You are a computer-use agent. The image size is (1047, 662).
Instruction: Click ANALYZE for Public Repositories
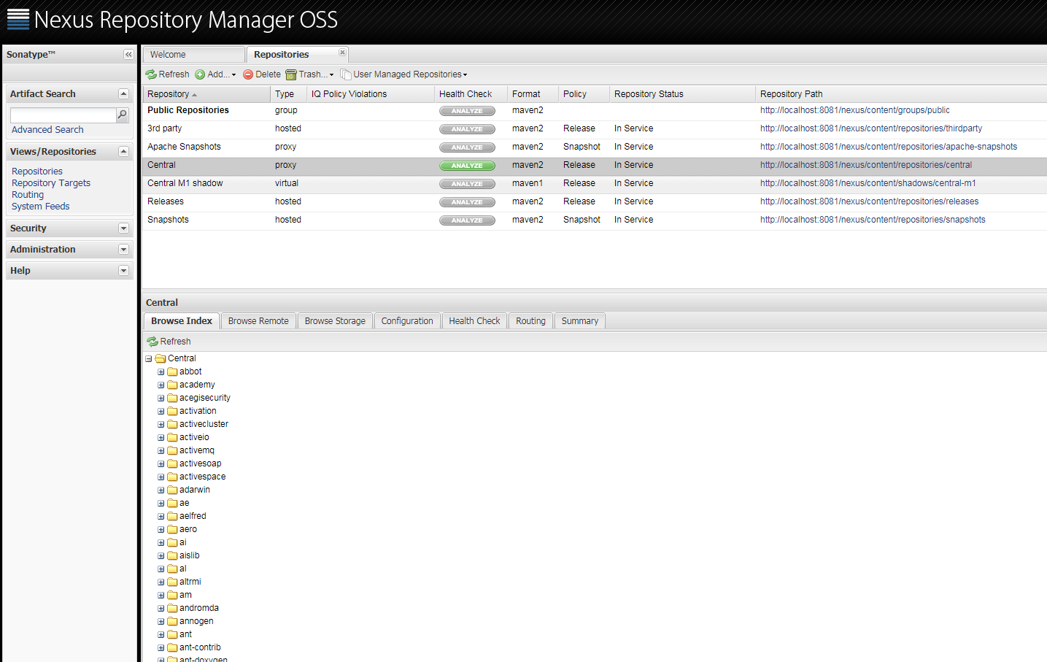tap(467, 111)
